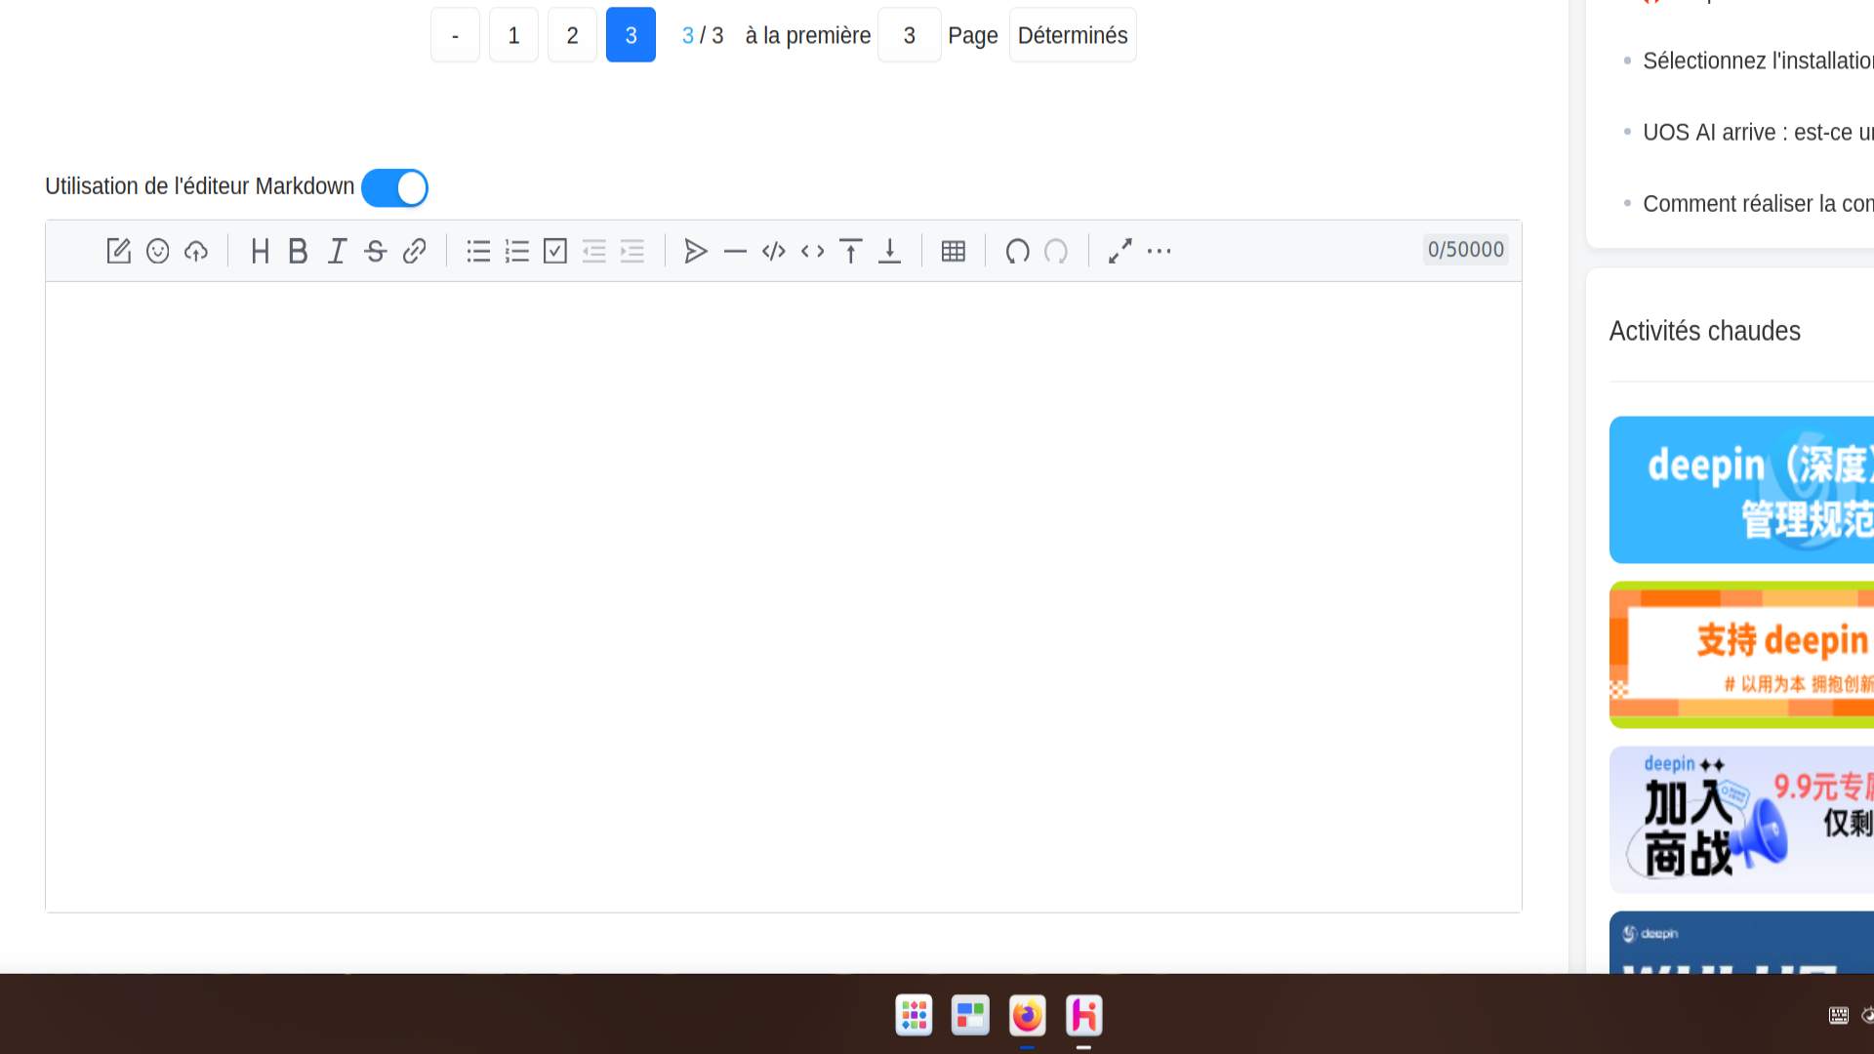The width and height of the screenshot is (1874, 1054).
Task: Insert an unordered bullet list
Action: coord(478,251)
